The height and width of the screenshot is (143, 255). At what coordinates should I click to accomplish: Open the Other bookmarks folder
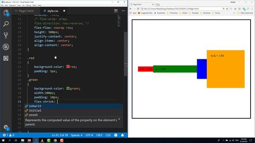245,13
